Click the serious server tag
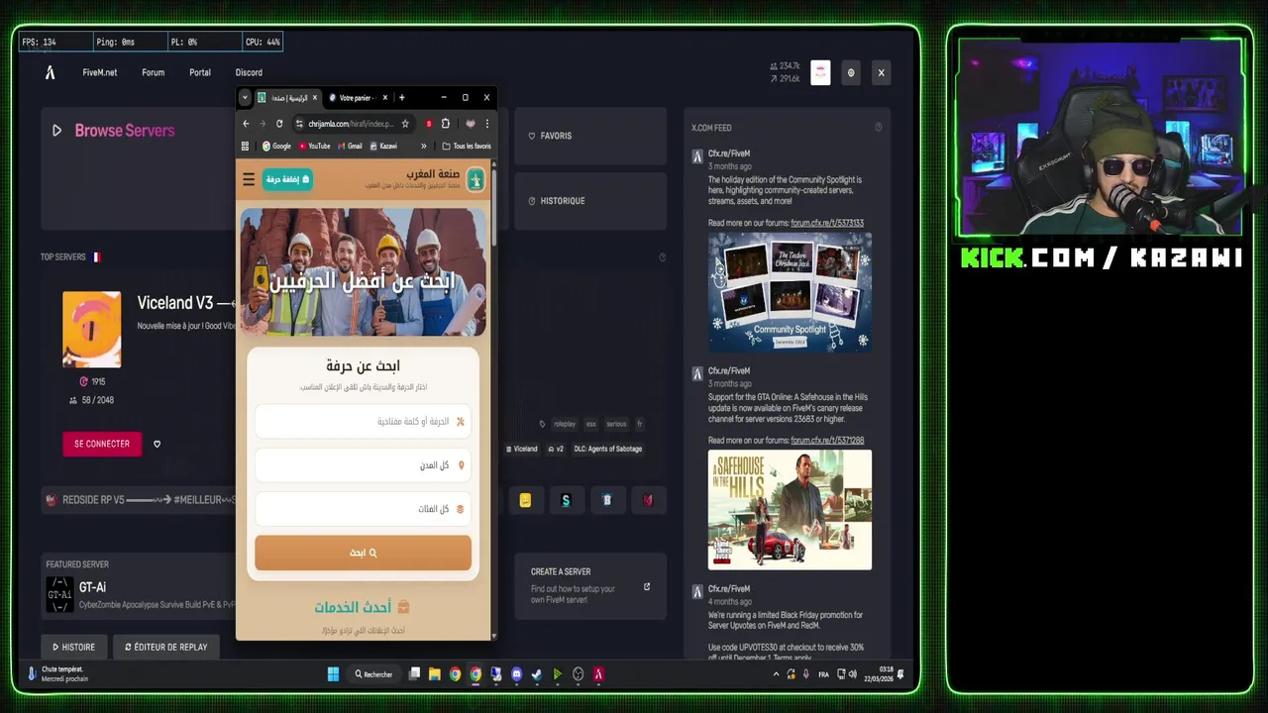 click(616, 424)
